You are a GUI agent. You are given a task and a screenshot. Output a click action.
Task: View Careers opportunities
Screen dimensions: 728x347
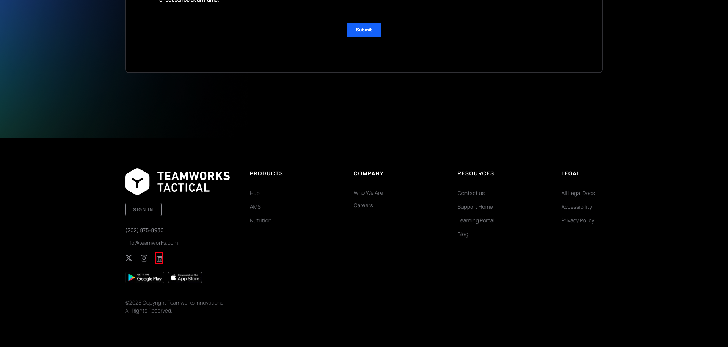click(363, 205)
